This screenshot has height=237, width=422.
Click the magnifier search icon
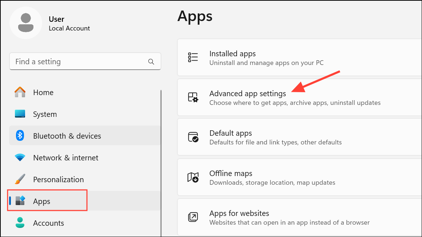(x=151, y=62)
